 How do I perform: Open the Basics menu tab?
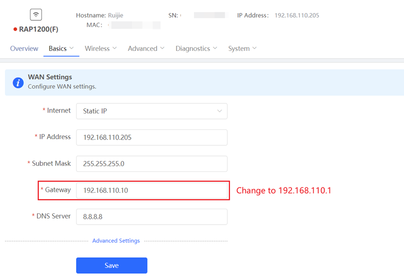click(x=61, y=49)
